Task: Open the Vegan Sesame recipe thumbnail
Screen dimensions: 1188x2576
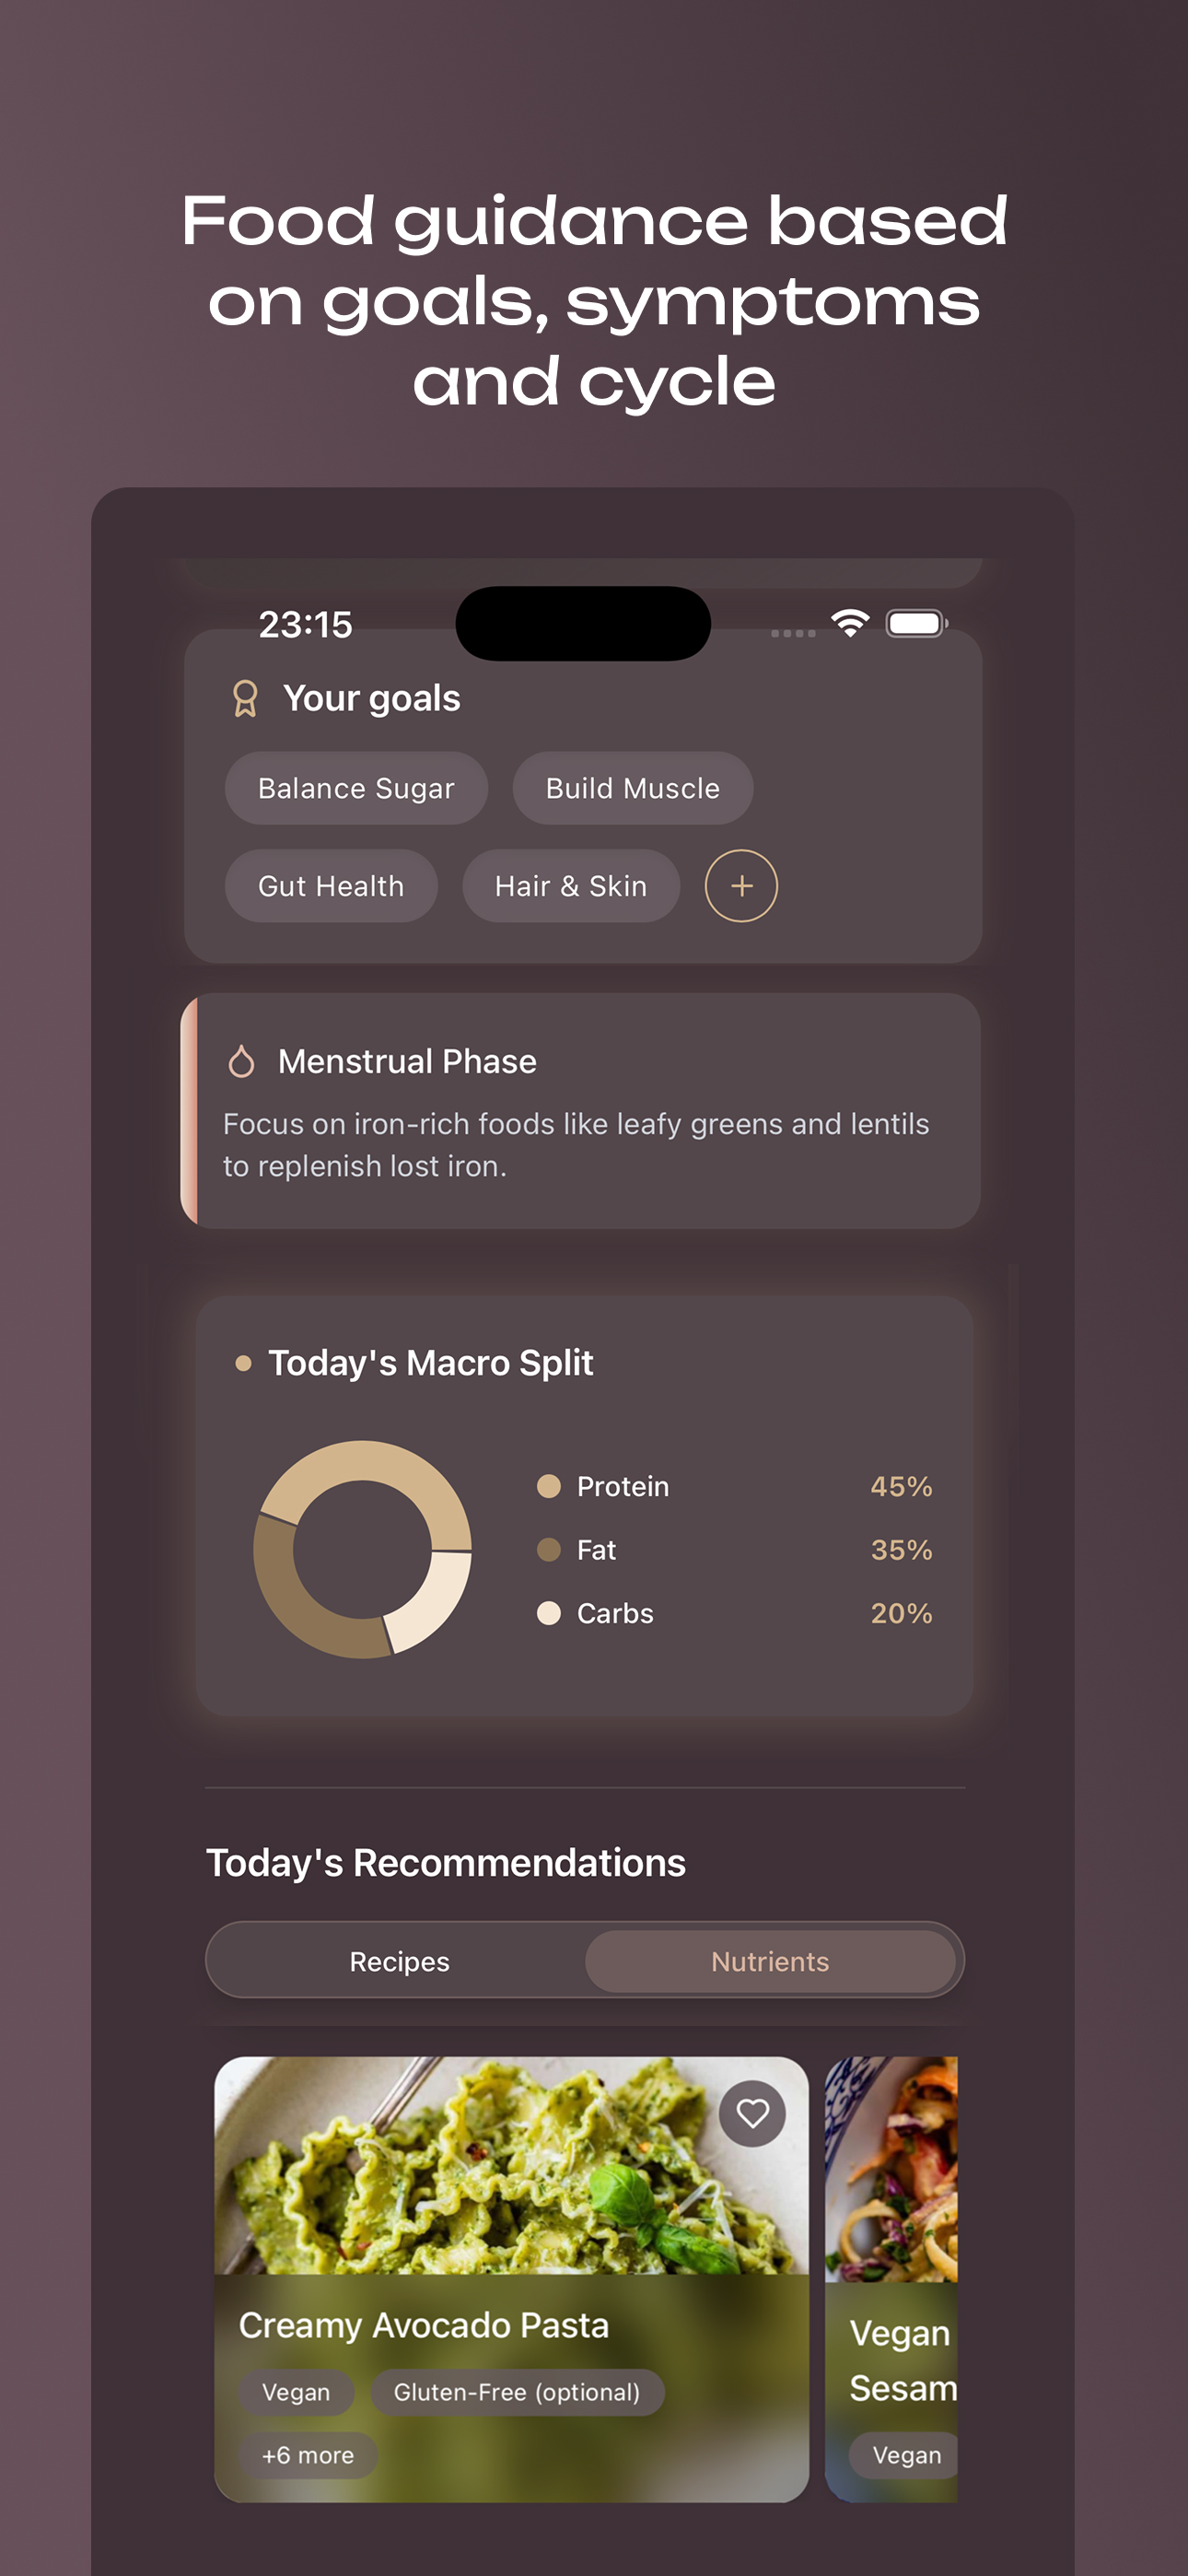Action: point(891,2168)
